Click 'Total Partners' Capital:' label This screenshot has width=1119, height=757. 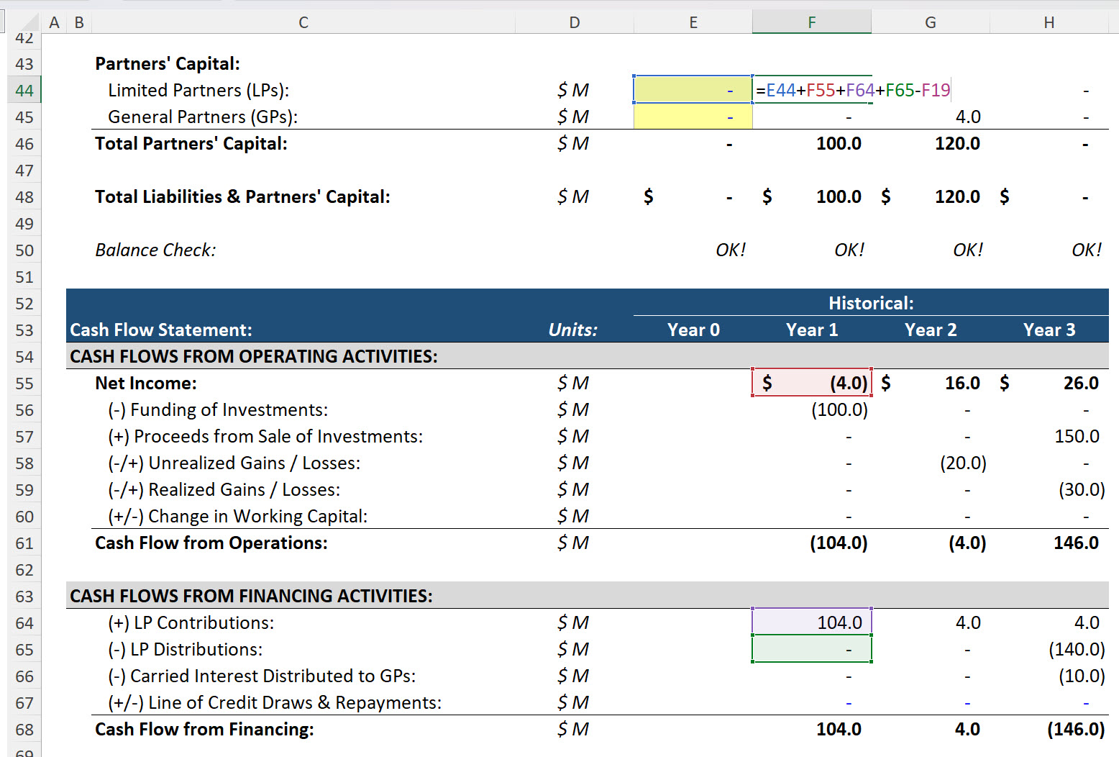191,143
